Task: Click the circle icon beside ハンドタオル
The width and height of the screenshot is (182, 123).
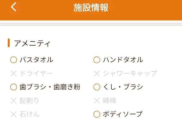Action: coord(97,60)
